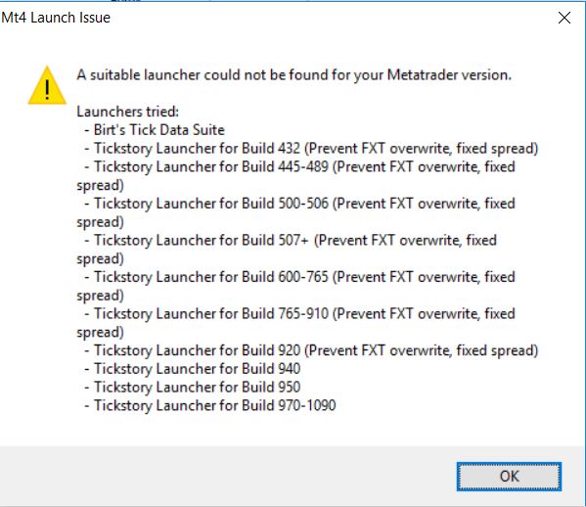Click the Mt4 Launch Issue title text
586x507 pixels.
(x=56, y=18)
